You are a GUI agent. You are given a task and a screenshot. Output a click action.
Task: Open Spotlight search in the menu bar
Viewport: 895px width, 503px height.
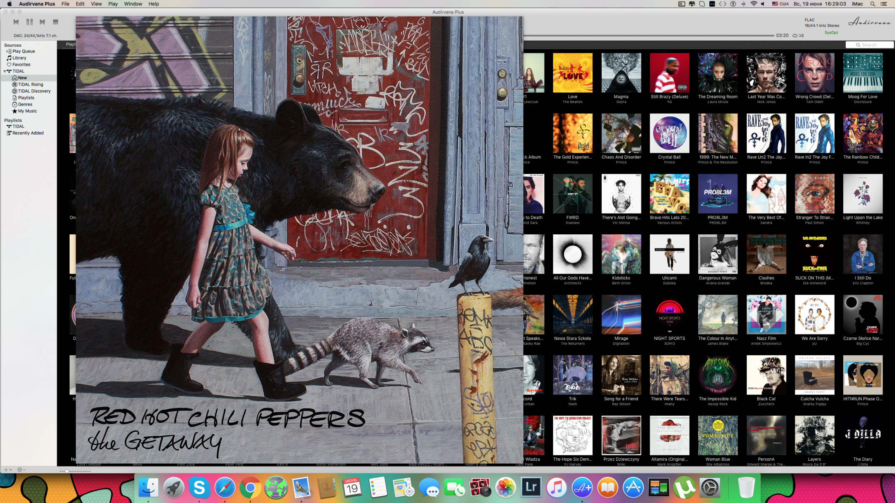873,4
